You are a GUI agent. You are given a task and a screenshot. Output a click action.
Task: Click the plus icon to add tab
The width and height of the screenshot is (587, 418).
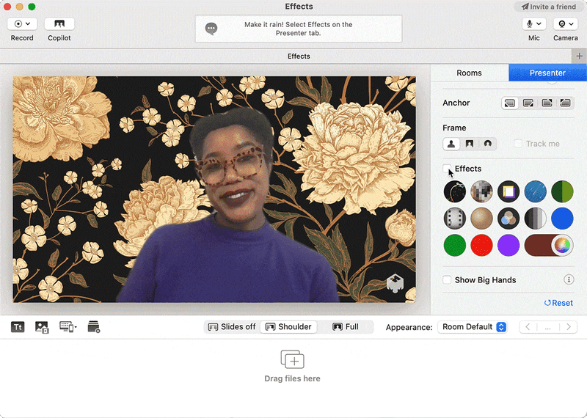(x=579, y=56)
